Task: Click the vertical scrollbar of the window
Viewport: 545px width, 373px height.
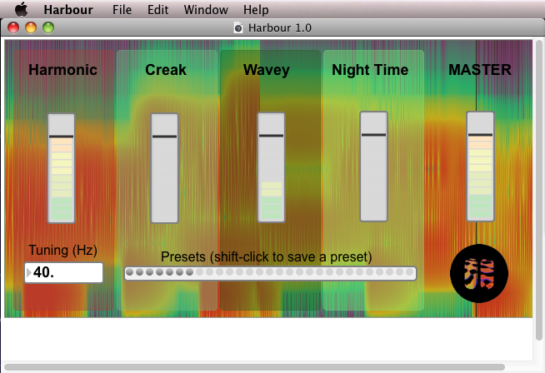Action: (539, 190)
